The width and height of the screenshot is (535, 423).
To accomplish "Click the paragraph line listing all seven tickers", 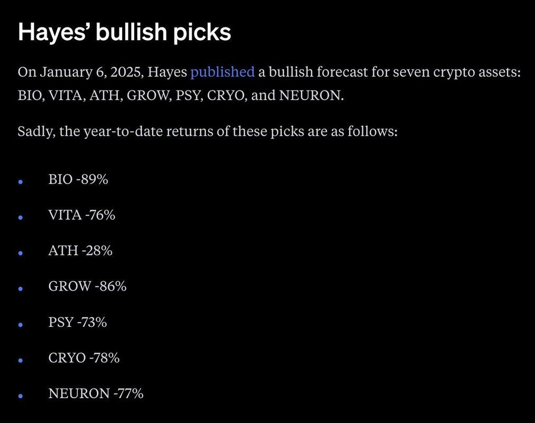I will coord(180,97).
